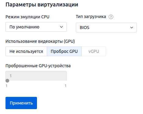Image resolution: width=143 pixels, height=114 pixels.
Task: Select the Не используется GPU option
Action: pyautogui.click(x=26, y=51)
